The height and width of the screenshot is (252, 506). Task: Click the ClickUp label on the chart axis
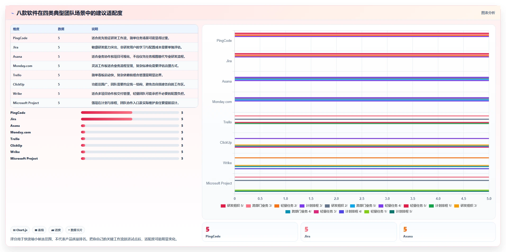[x=226, y=143]
